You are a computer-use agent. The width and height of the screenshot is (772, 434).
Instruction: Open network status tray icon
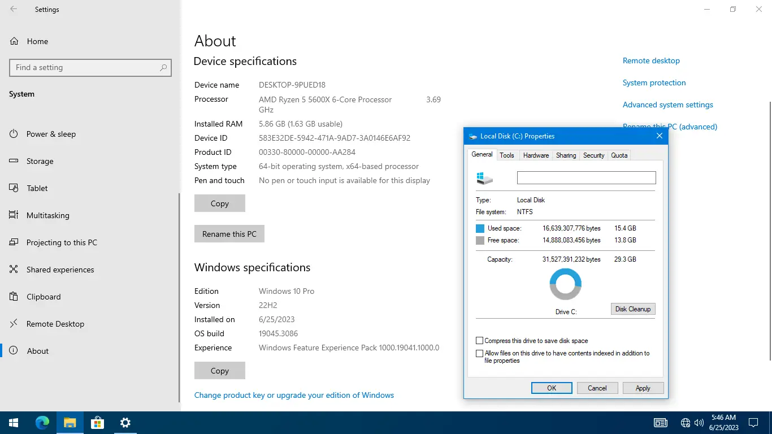tap(686, 423)
